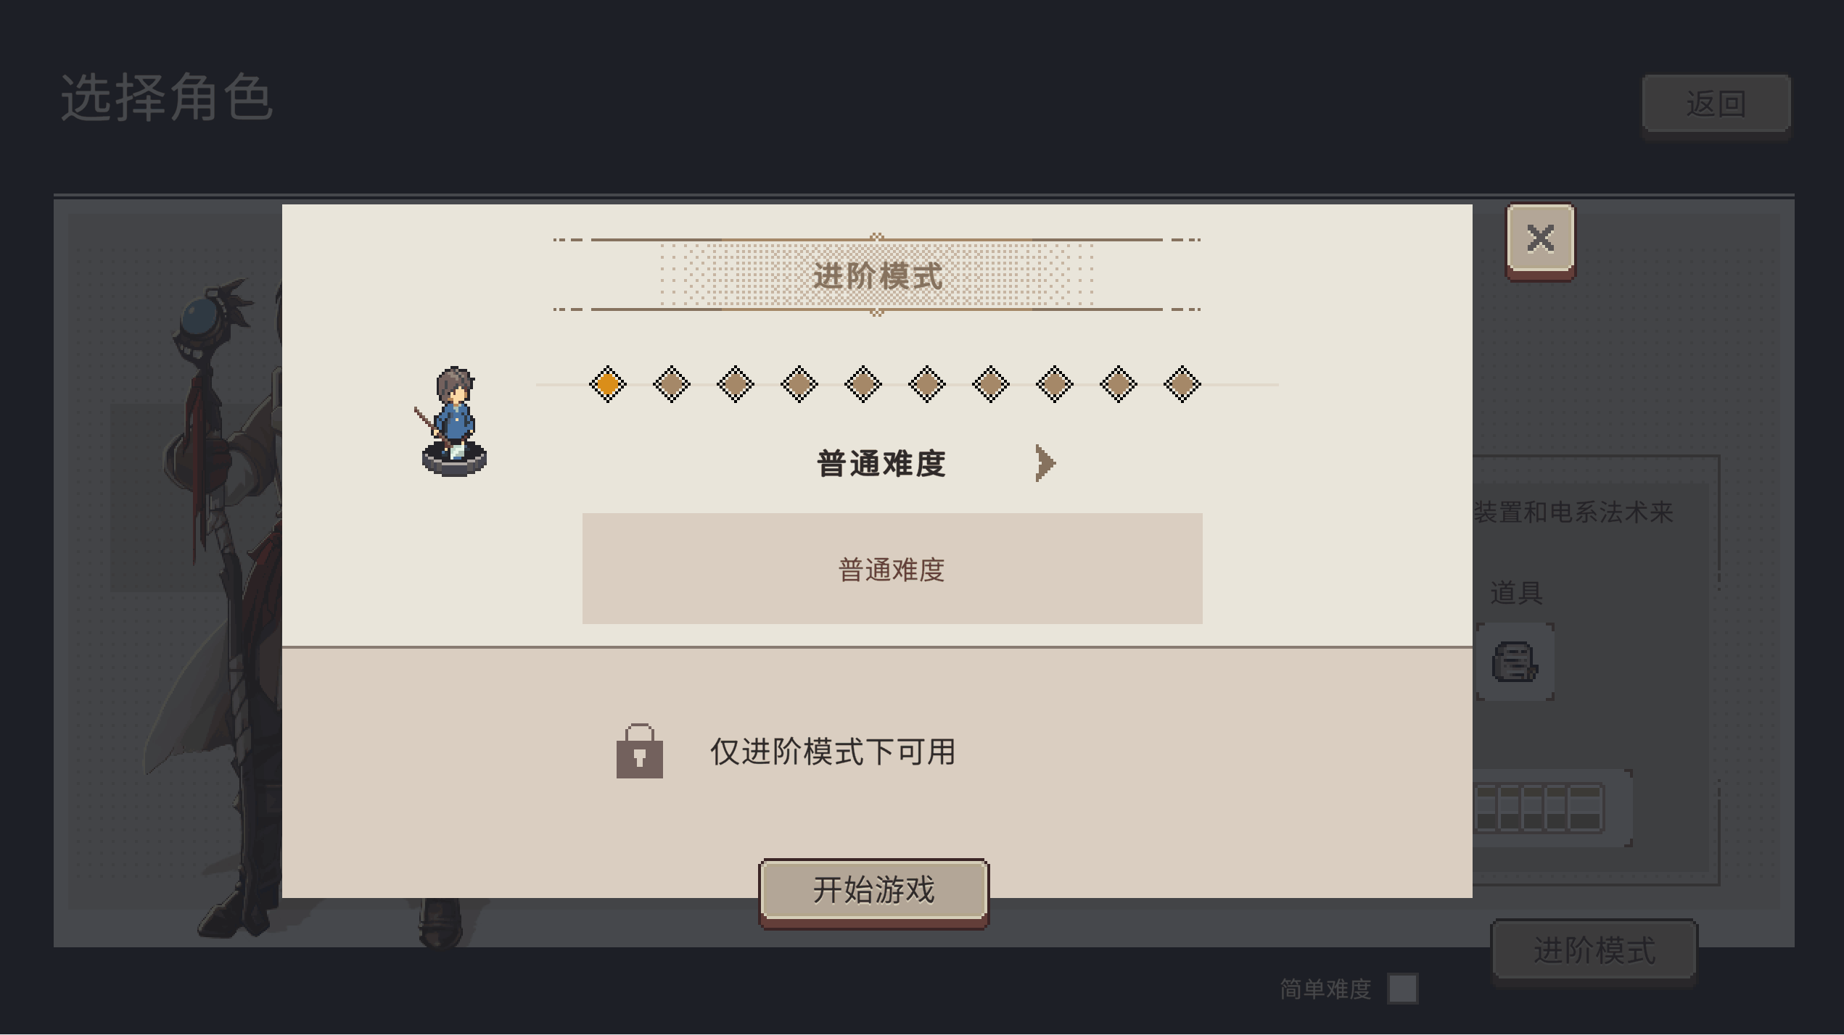The image size is (1844, 1035).
Task: Click the scroll item icon under 道具
Action: 1514,662
